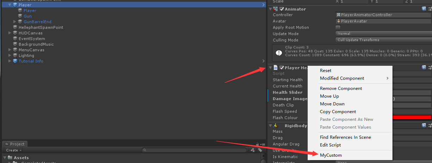Image resolution: width=432 pixels, height=163 pixels.
Task: Collapse the Player root object in Hierarchy
Action: pos(10,5)
